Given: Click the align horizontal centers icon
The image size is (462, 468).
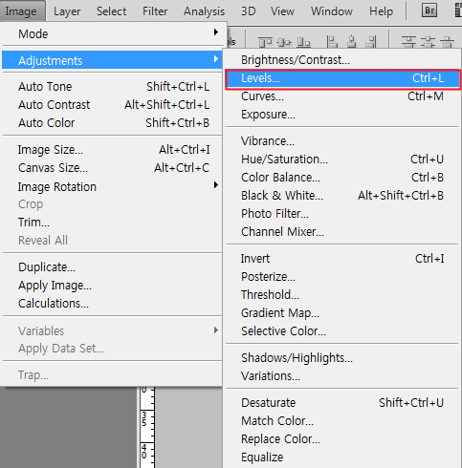Looking at the screenshot, I should pos(352,42).
